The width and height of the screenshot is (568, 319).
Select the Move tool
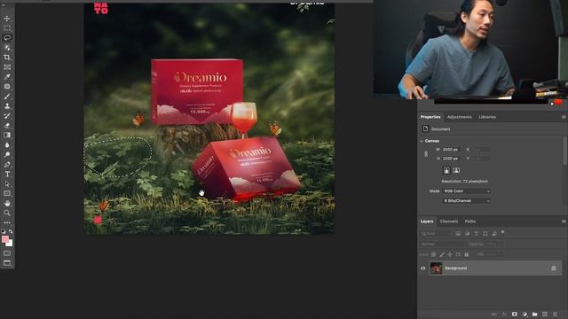(x=7, y=19)
